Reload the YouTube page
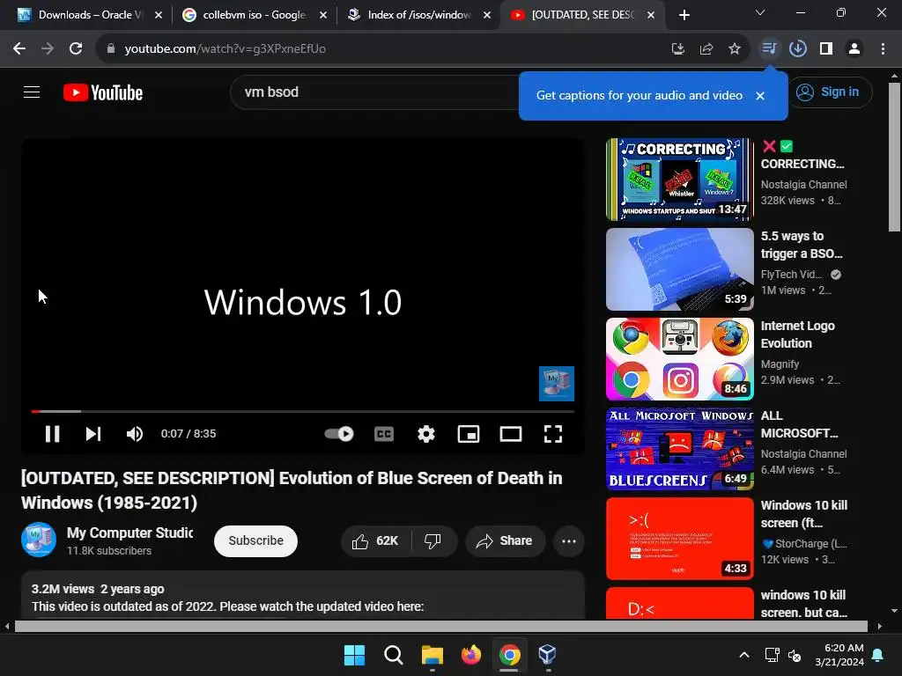The image size is (902, 676). tap(76, 49)
